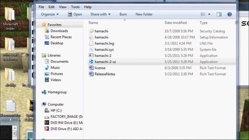The height and width of the screenshot is (140, 249).
Task: Select airship folder on desktop
Action: [11, 77]
